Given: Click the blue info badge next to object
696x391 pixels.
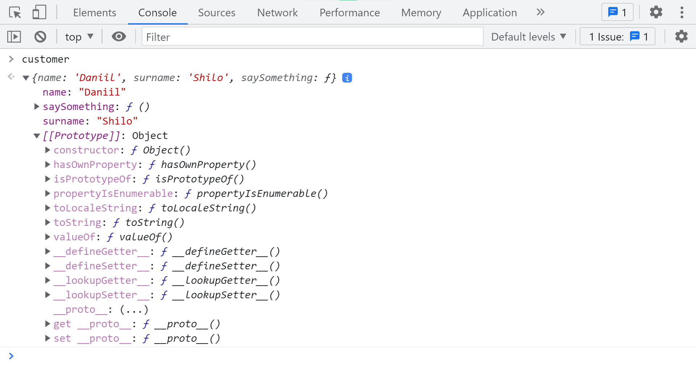Looking at the screenshot, I should [x=347, y=78].
